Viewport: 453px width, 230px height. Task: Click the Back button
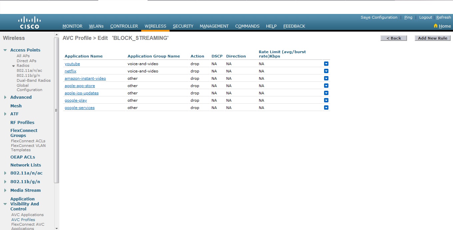tap(394, 38)
